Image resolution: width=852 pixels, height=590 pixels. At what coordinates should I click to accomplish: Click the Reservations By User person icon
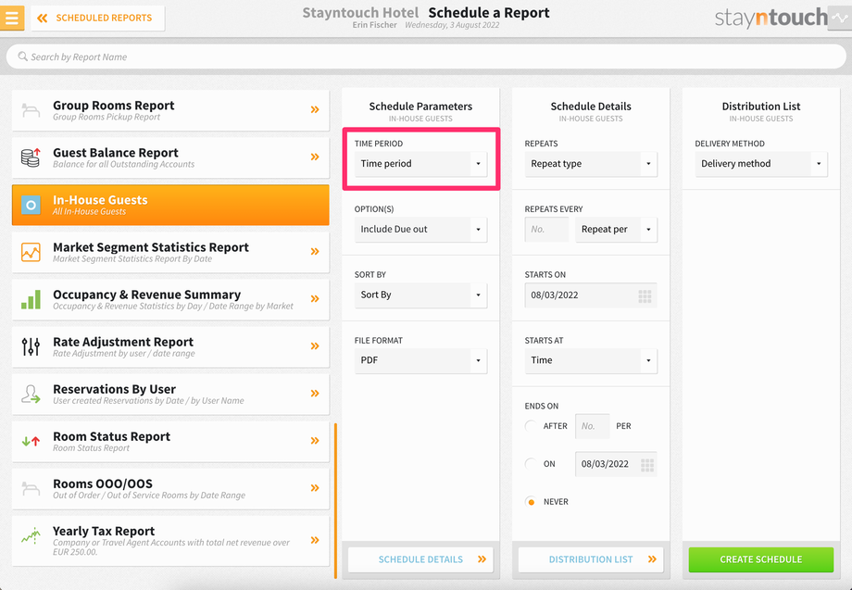pos(31,394)
